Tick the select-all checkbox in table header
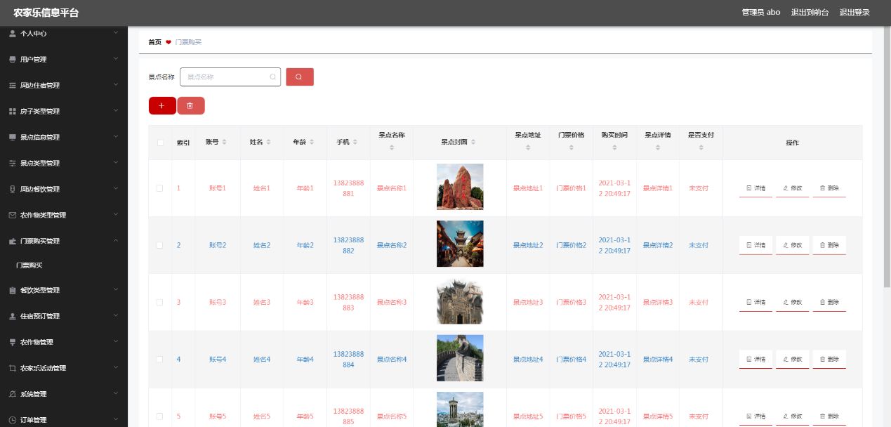This screenshot has width=891, height=427. tap(160, 143)
